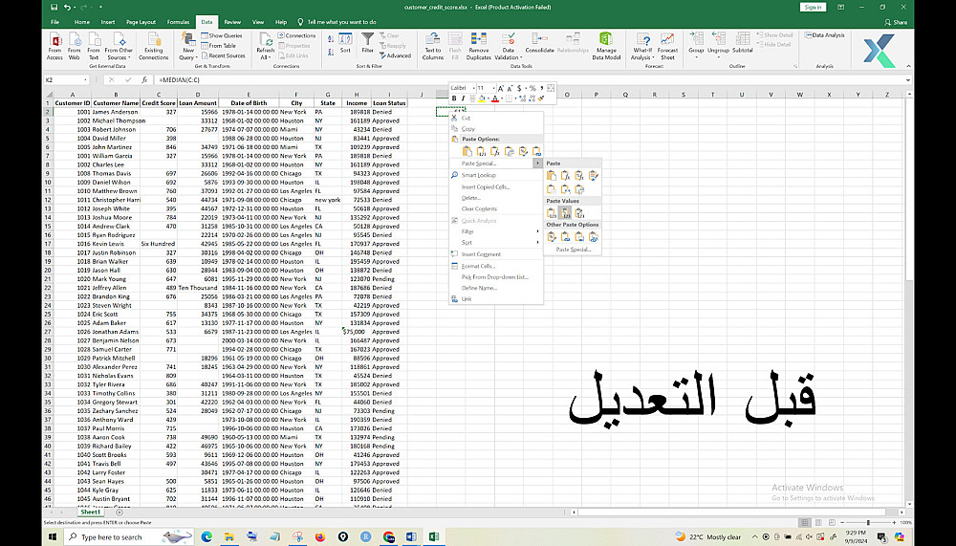Open the Ungroup dropdown

point(718,44)
